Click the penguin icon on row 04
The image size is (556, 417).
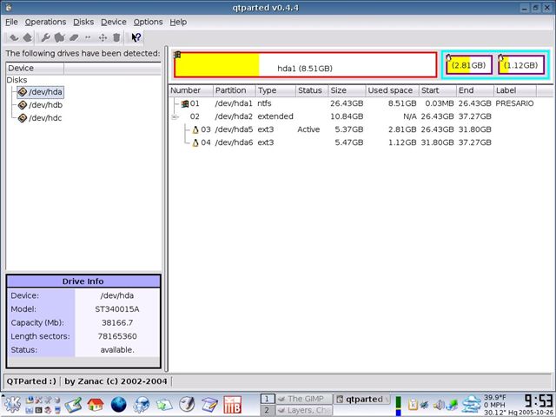coord(195,142)
